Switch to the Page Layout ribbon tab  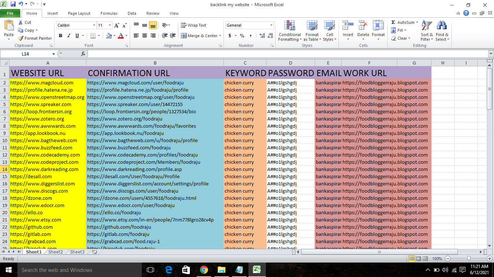79,13
